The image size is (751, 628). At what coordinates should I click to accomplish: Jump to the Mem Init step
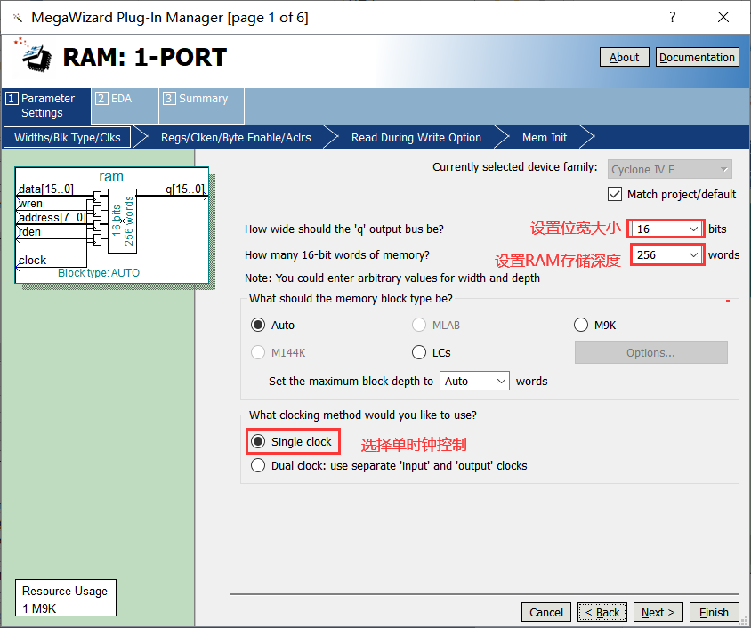[544, 138]
